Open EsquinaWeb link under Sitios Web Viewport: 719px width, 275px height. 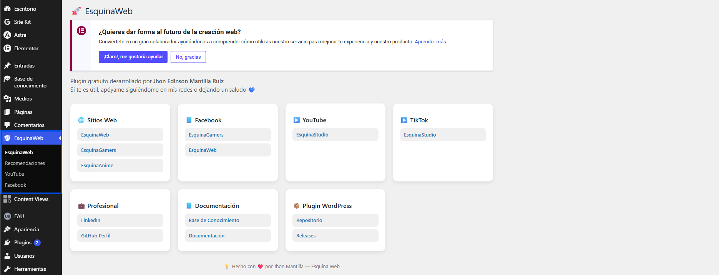click(120, 135)
